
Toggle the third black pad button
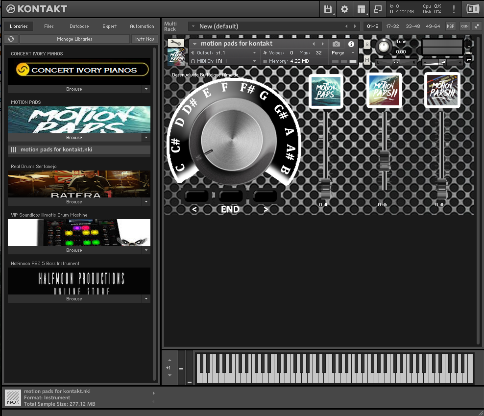click(x=265, y=196)
